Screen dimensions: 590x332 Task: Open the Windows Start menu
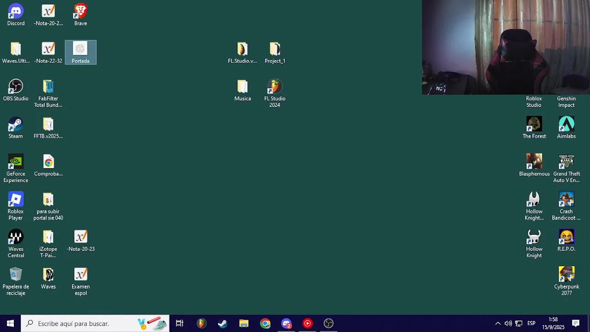pos(10,323)
